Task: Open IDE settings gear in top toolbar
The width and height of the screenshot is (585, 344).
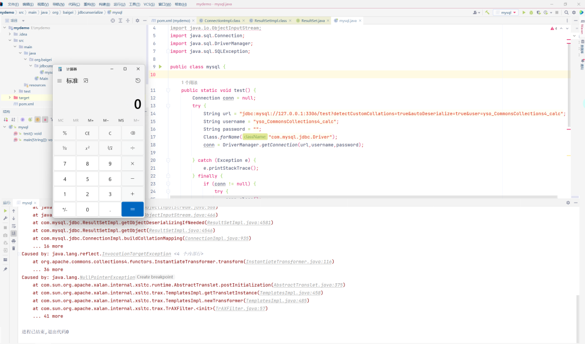Action: coord(574,12)
